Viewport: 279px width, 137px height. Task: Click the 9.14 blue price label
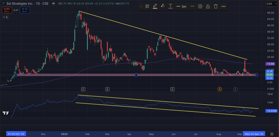coord(269,71)
